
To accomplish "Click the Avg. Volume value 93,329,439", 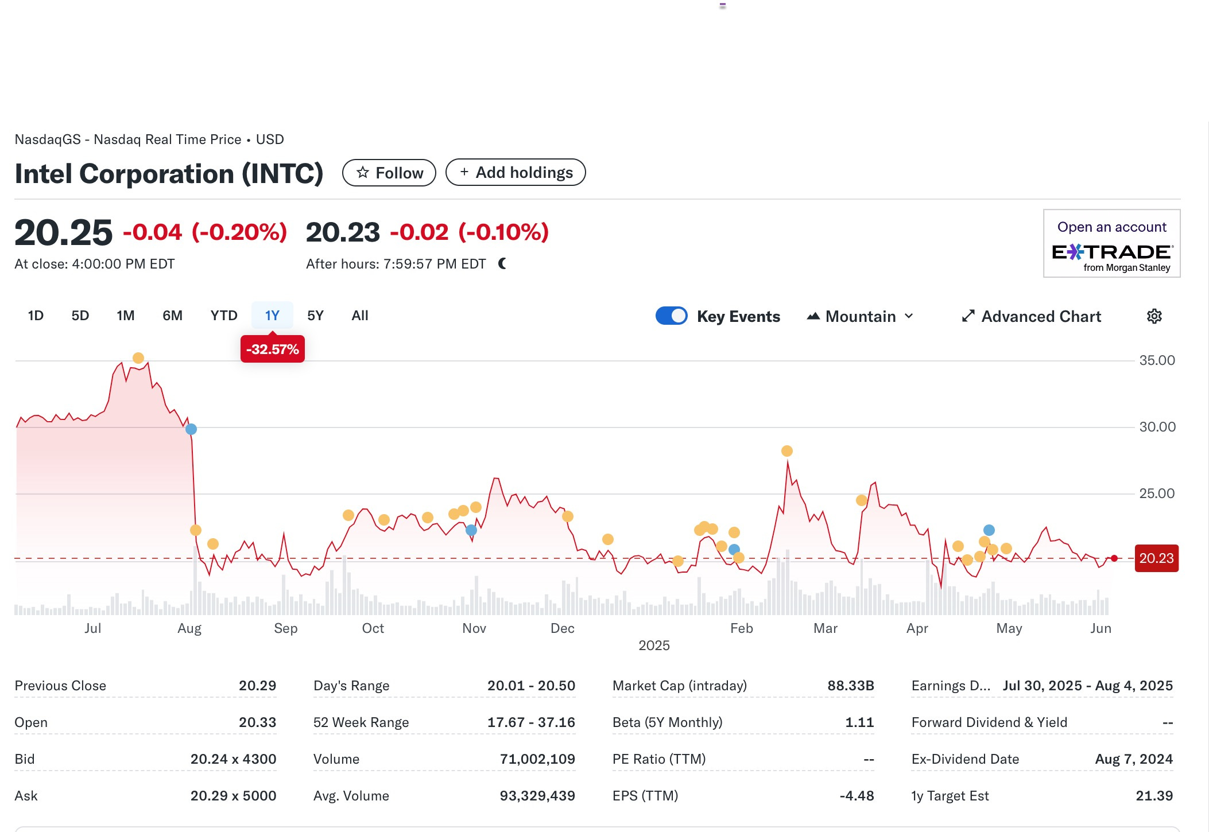I will coord(537,796).
